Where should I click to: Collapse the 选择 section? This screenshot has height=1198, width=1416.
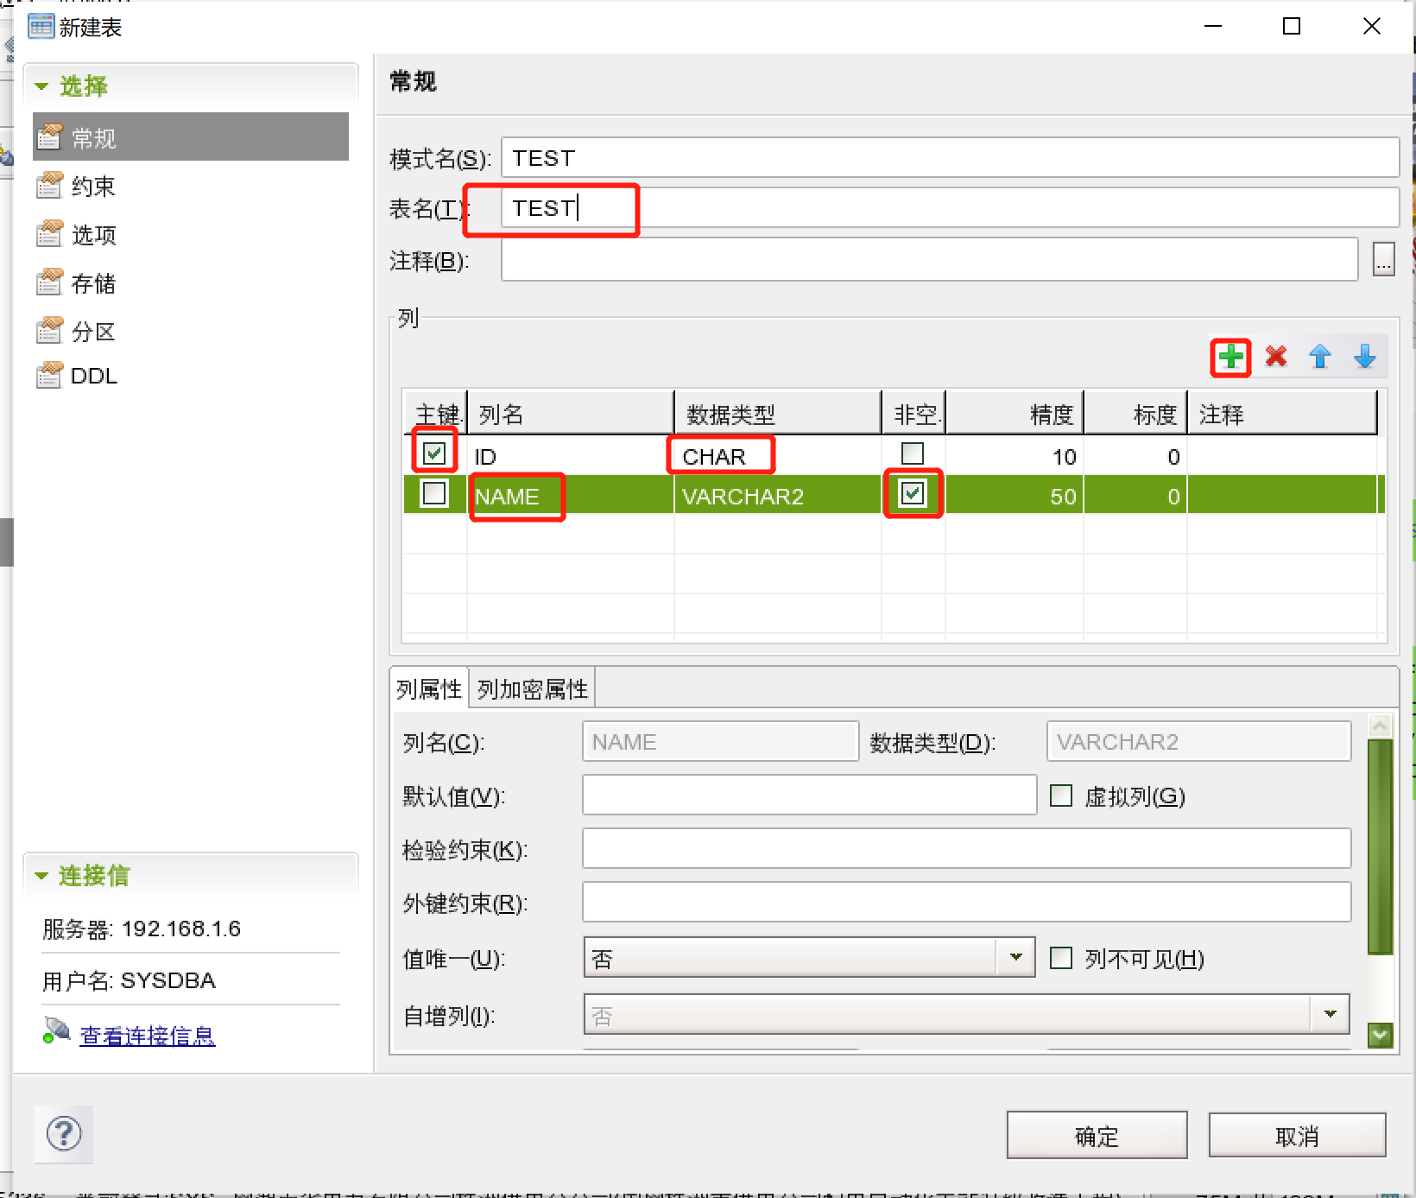point(41,86)
